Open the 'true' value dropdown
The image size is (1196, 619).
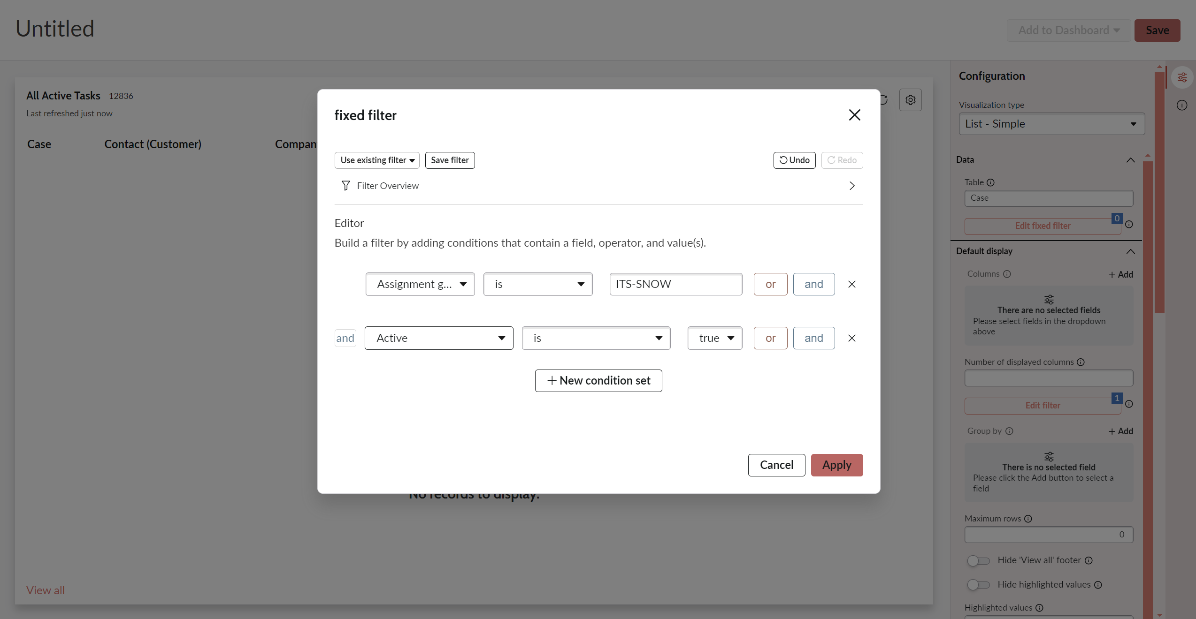click(714, 338)
